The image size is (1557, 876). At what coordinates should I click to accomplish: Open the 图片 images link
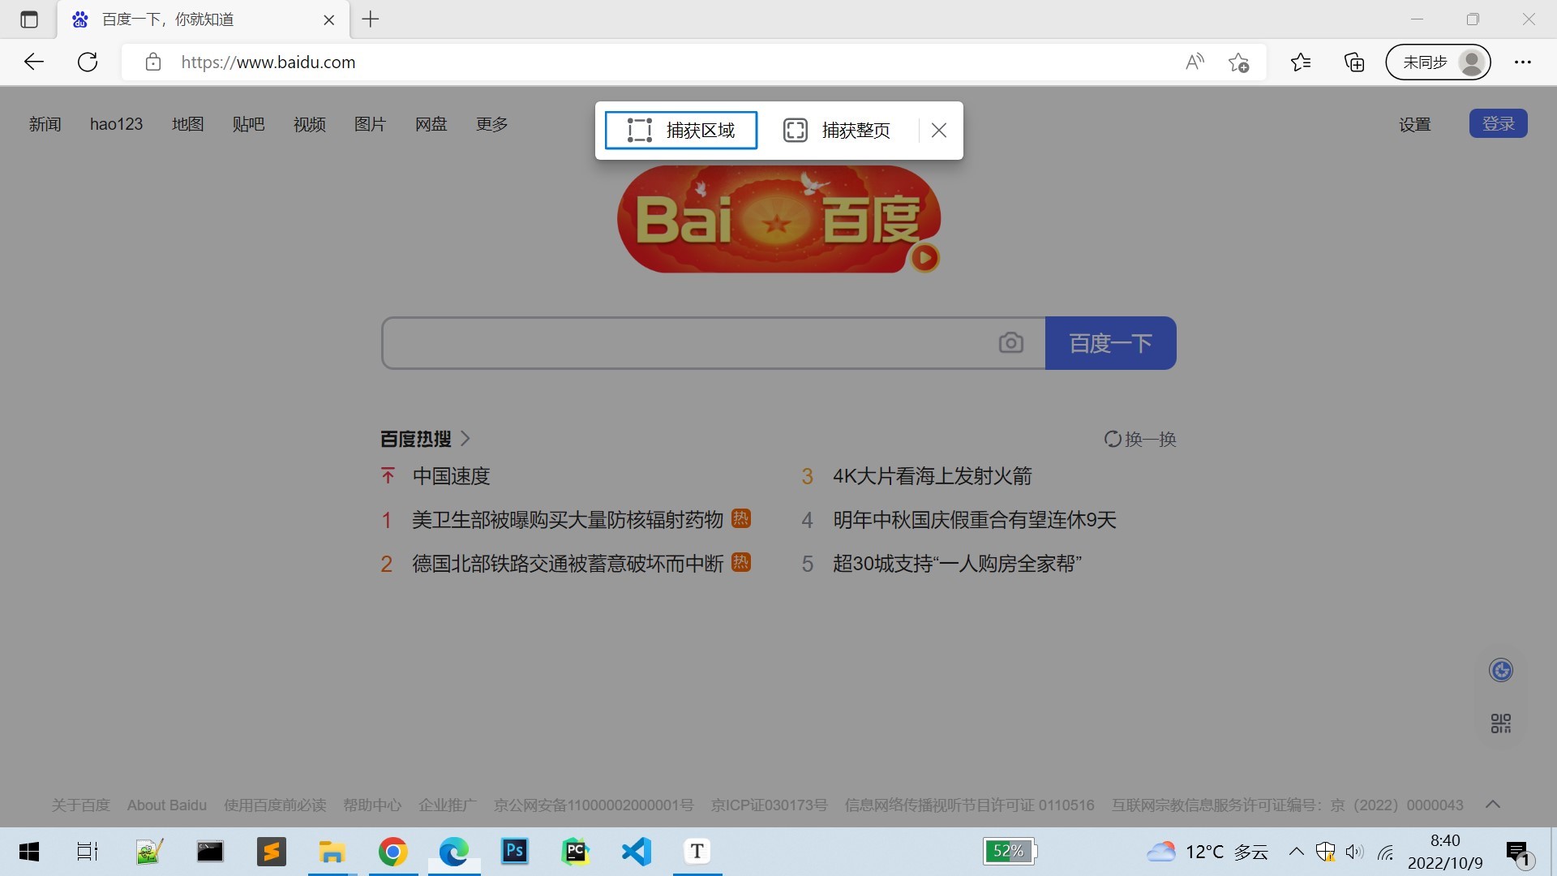(x=371, y=124)
